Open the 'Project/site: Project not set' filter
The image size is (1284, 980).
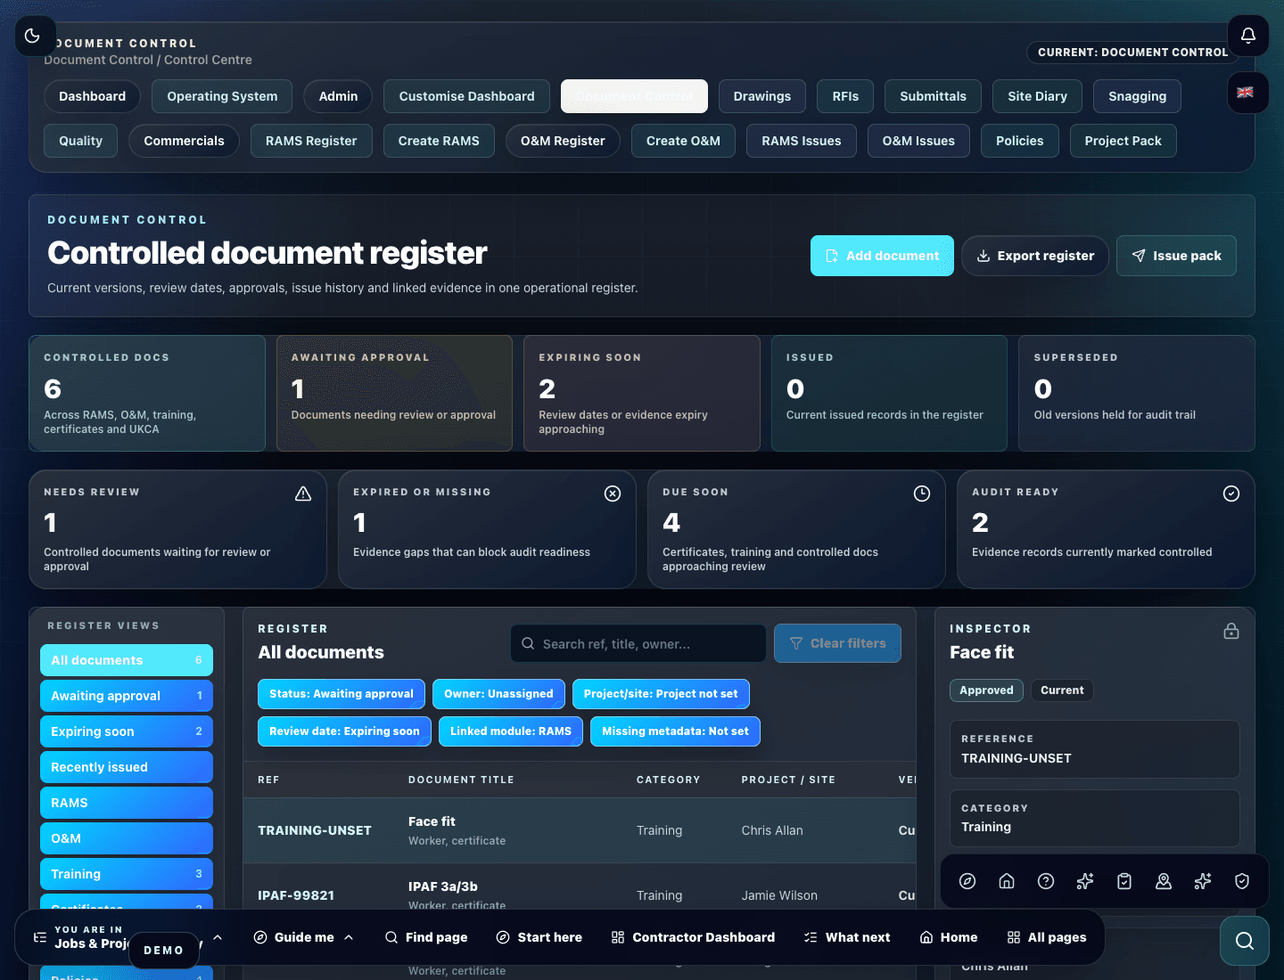click(x=661, y=694)
